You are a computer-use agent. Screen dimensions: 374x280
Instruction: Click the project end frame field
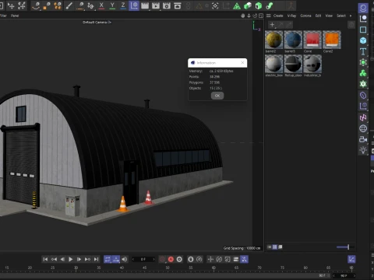click(x=344, y=275)
